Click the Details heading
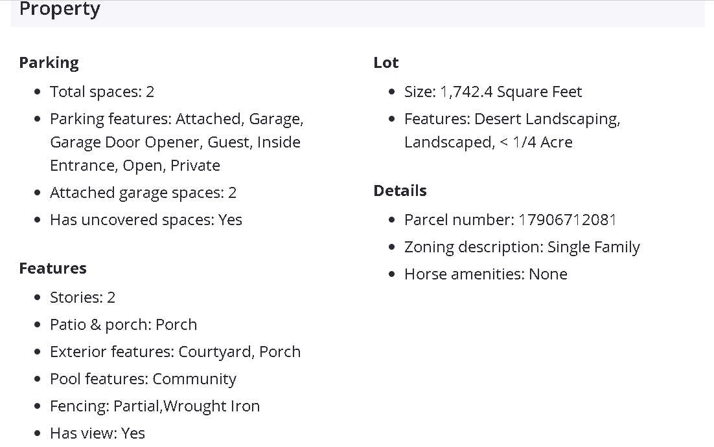714x447 pixels. 400,191
